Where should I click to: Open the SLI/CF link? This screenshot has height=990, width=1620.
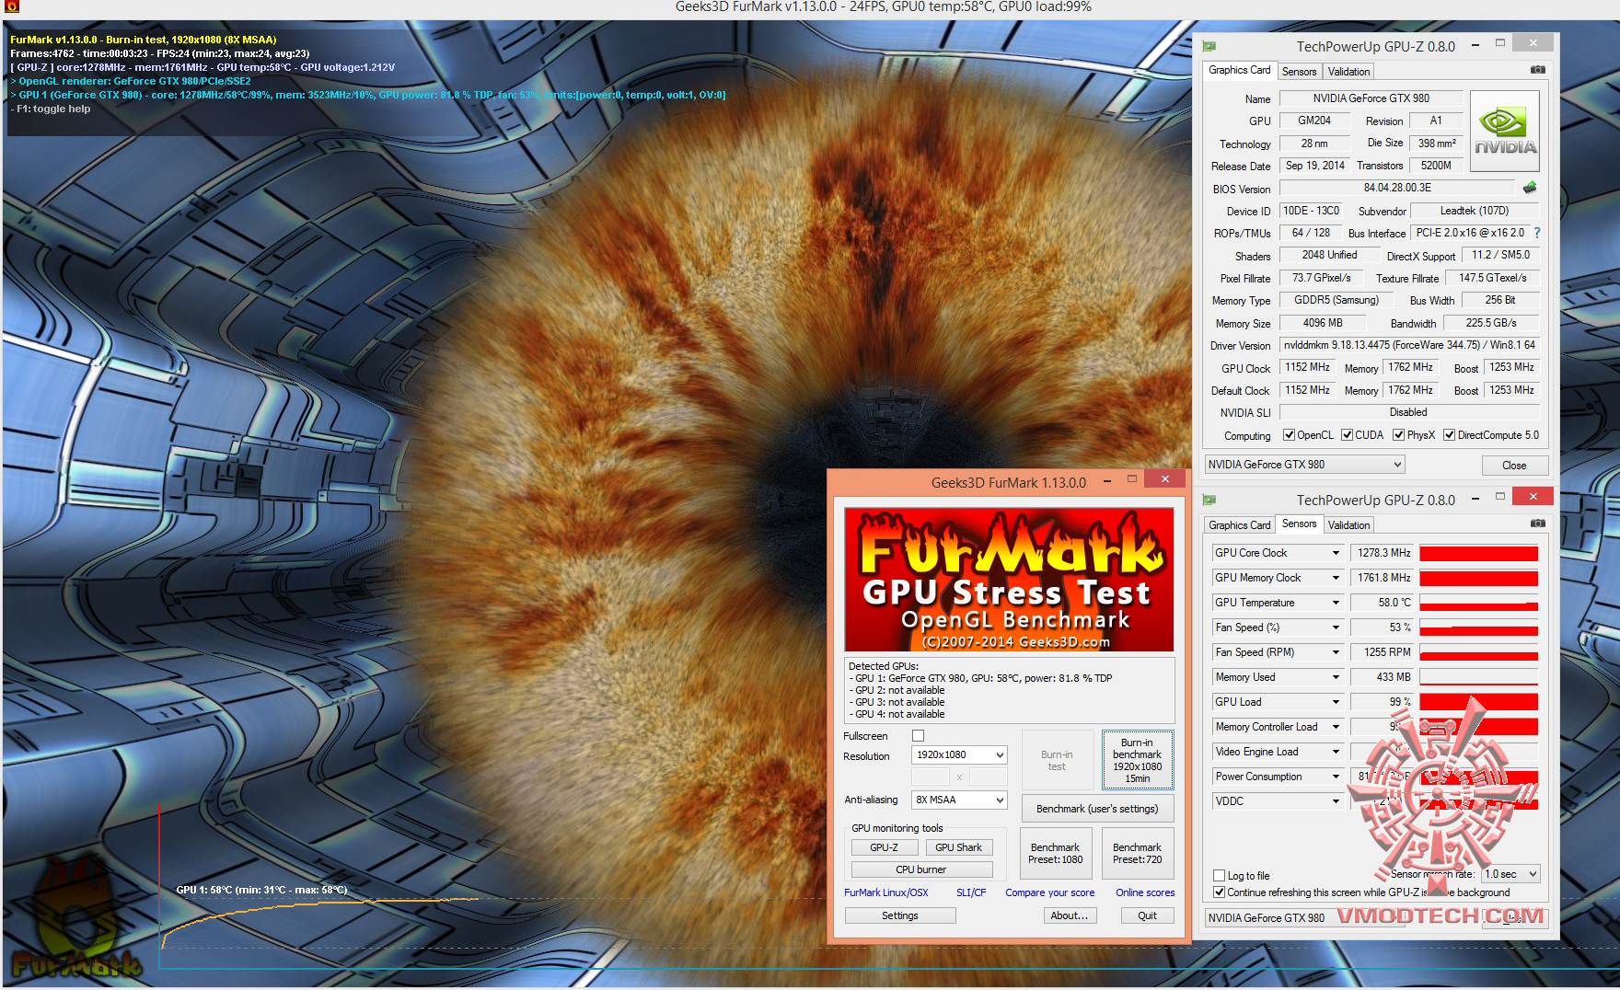tap(971, 892)
